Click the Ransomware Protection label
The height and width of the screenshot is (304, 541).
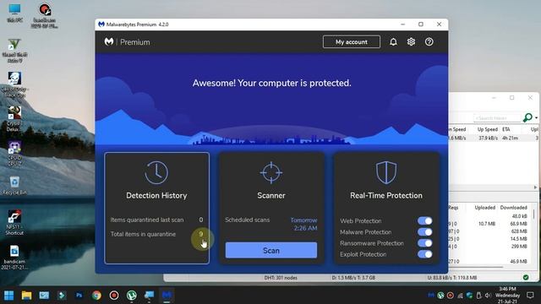click(x=372, y=243)
